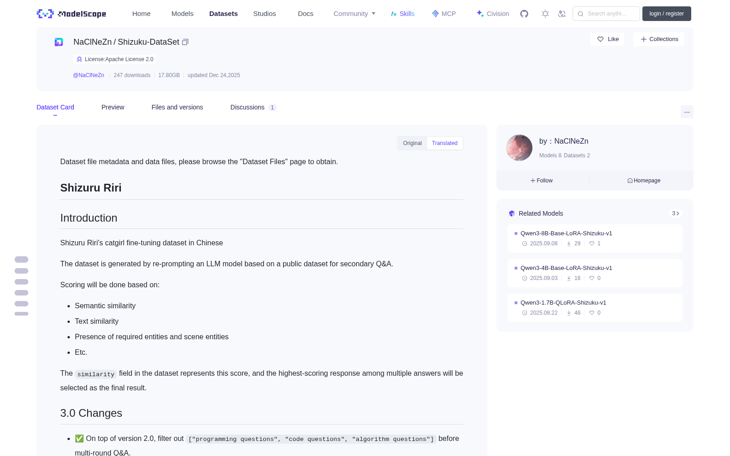Click the '3.0 Changes' heading
Image resolution: width=730 pixels, height=456 pixels.
pos(91,413)
